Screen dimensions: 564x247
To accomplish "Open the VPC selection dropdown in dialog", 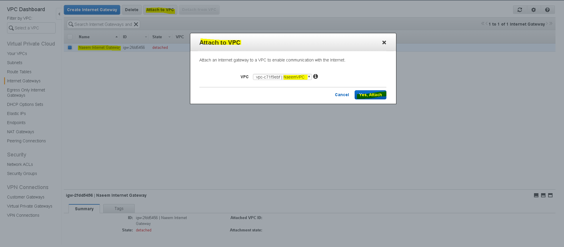I will tap(282, 77).
